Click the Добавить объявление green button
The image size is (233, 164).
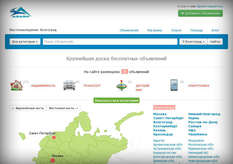200,13
